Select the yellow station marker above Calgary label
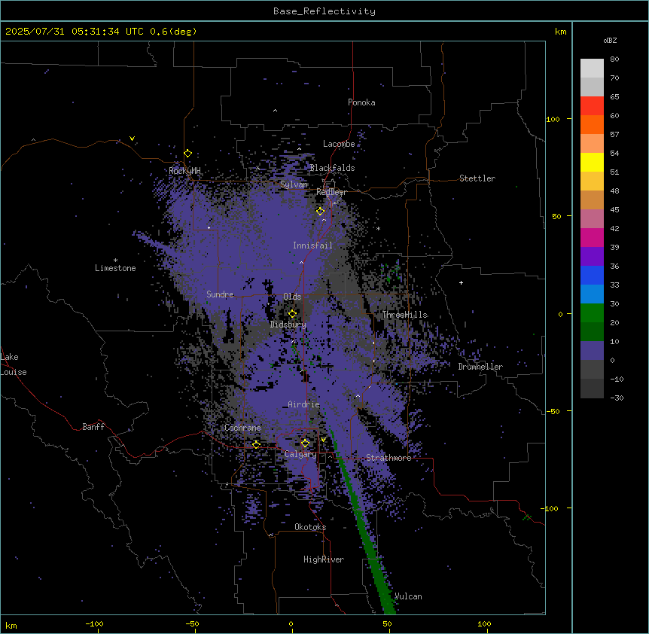 pyautogui.click(x=305, y=443)
